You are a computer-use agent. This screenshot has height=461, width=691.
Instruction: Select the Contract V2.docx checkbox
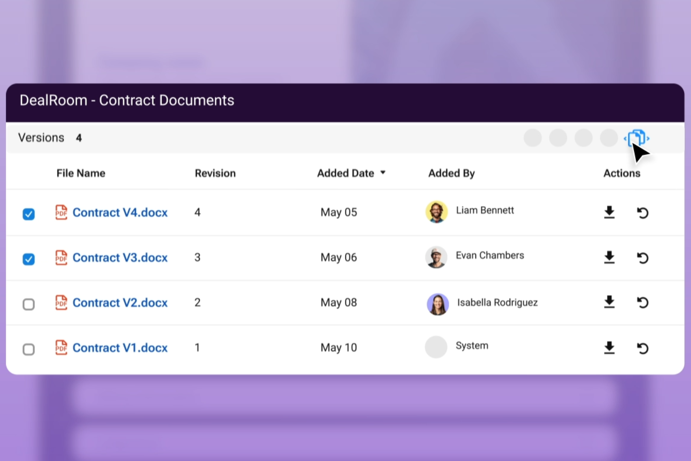point(28,304)
